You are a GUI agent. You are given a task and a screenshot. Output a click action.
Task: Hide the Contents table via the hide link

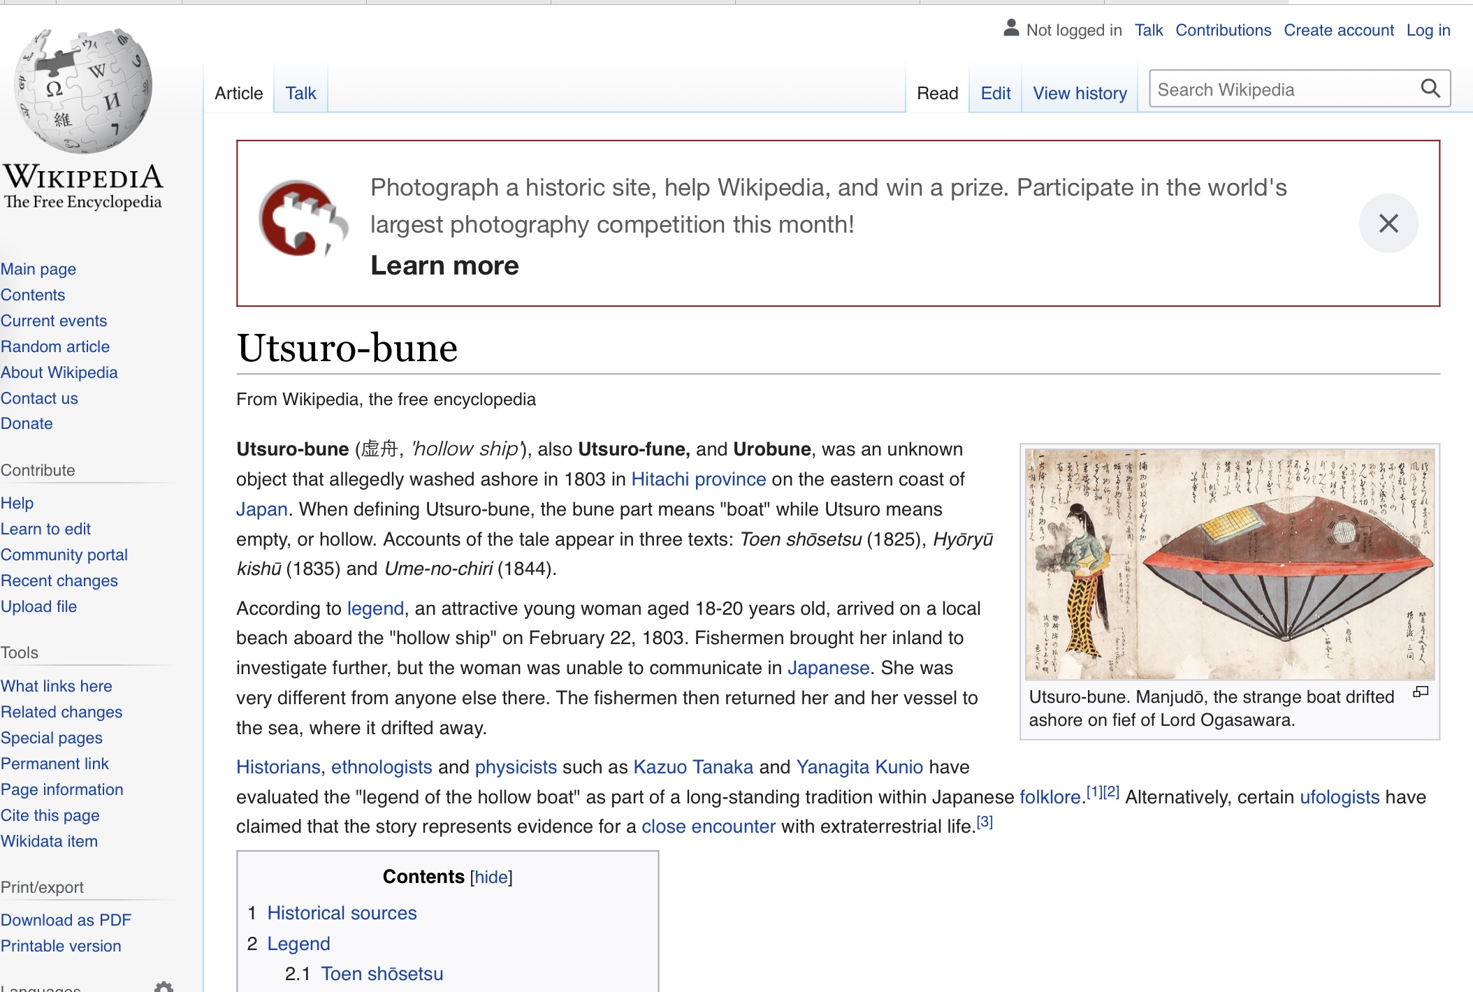coord(491,877)
